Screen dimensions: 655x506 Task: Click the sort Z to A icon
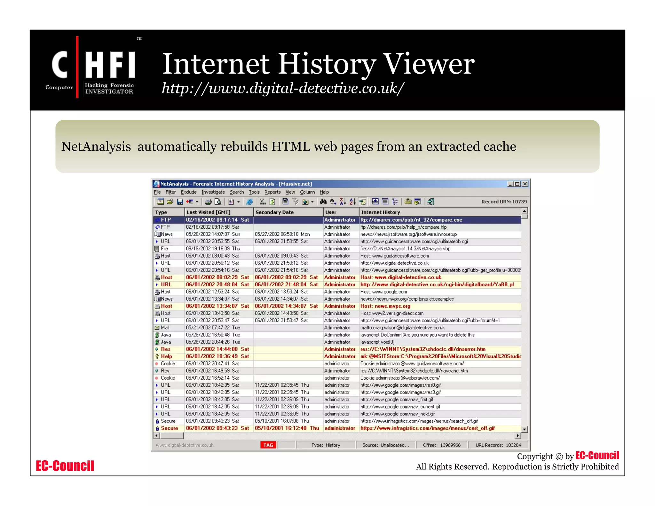(x=343, y=202)
